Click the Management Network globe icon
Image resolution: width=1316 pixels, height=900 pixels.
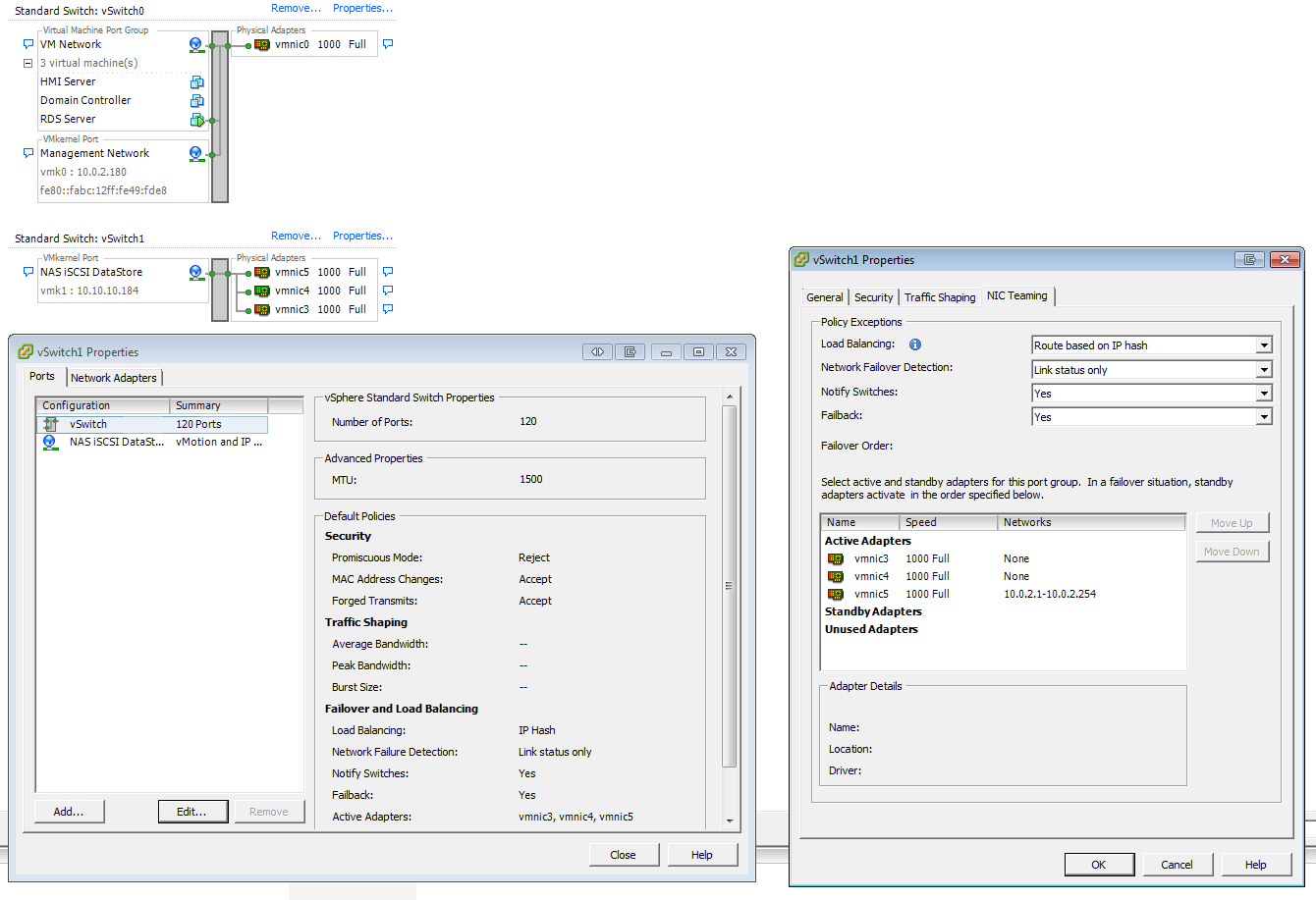pos(196,154)
